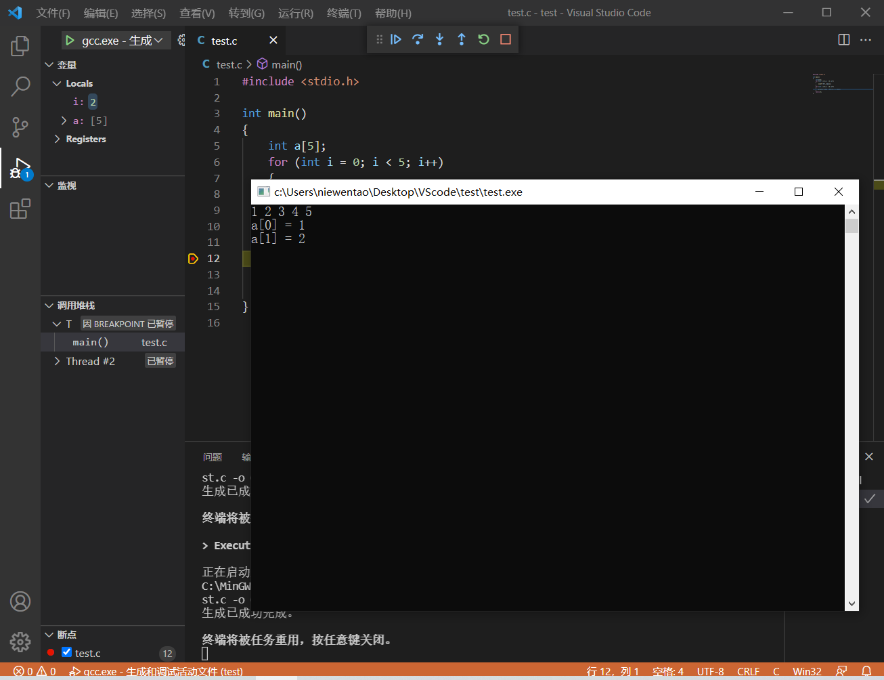This screenshot has height=680, width=884.
Task: Click the line 12 breakpoint glyph
Action: coord(193,259)
